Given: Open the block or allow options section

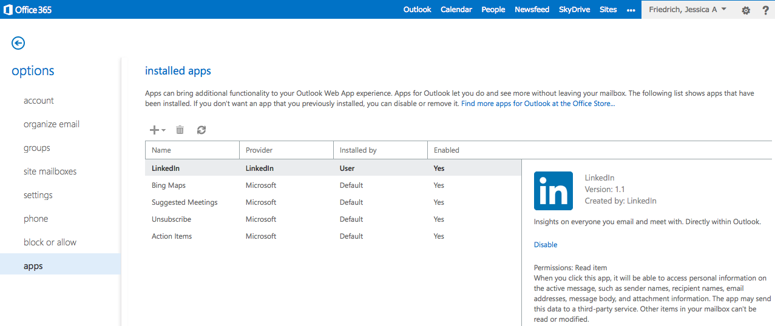Looking at the screenshot, I should pyautogui.click(x=50, y=242).
